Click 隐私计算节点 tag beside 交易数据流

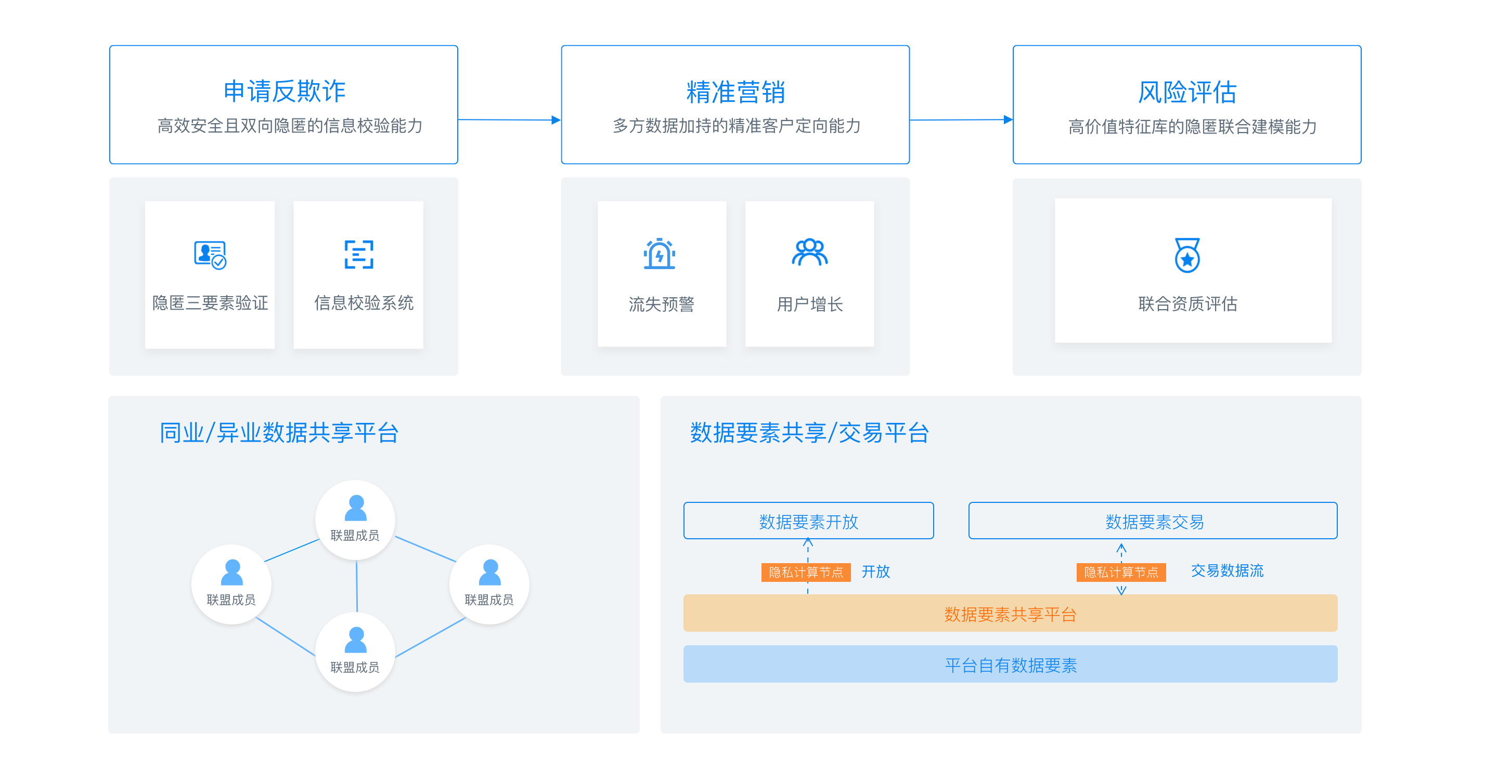click(1121, 572)
